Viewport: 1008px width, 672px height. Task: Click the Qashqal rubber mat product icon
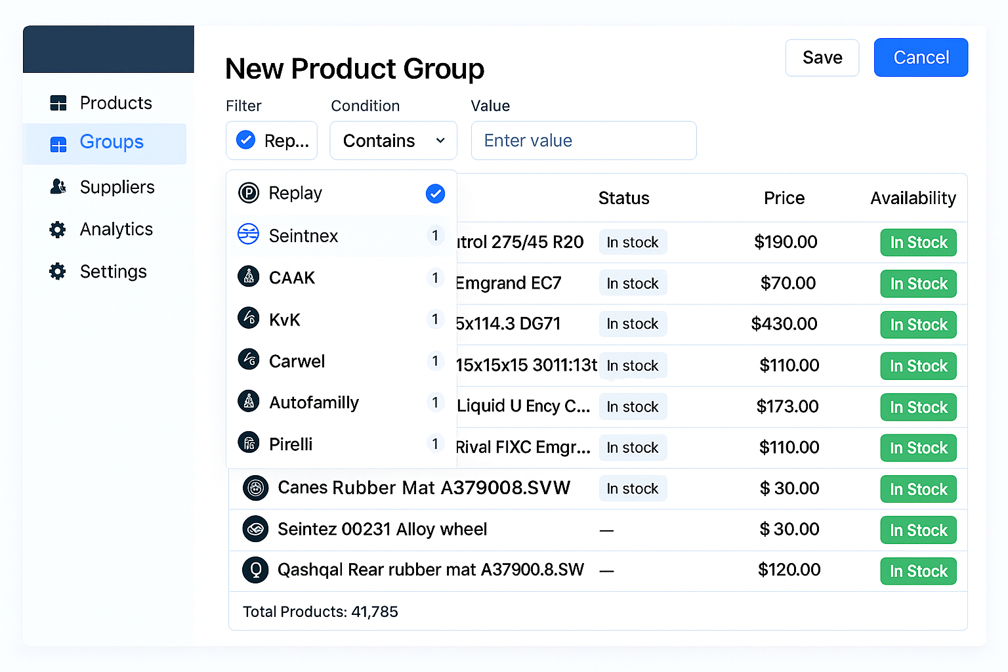coord(255,570)
